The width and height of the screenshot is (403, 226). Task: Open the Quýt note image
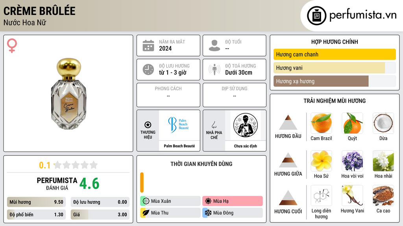[352, 123]
